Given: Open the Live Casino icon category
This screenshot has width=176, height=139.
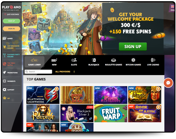Looking at the screenshot, I should [x=153, y=60].
